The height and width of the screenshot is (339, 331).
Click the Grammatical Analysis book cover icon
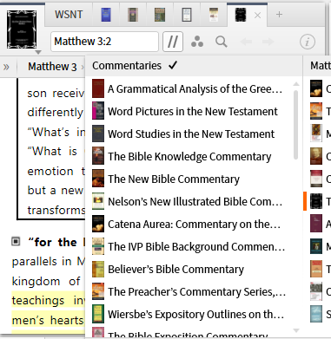click(x=98, y=88)
